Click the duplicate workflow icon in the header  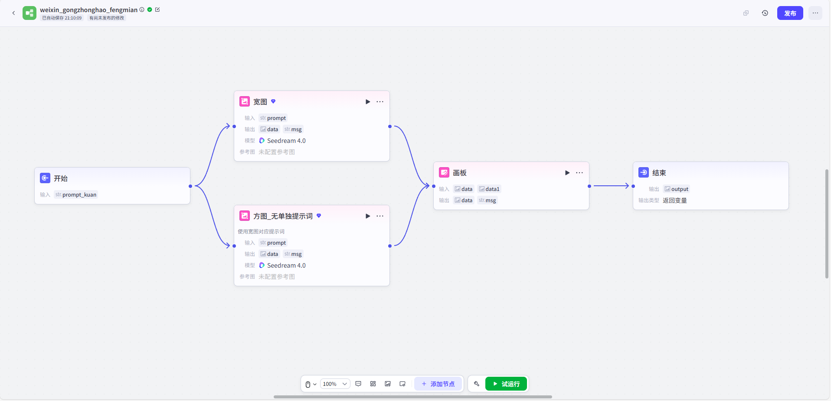746,13
